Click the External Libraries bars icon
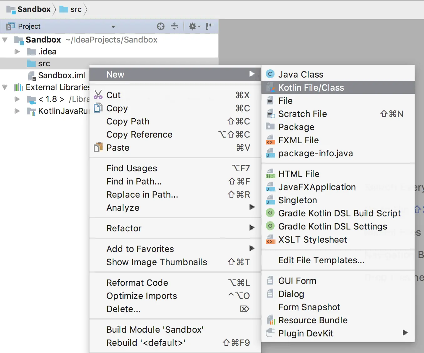424x353 pixels. [x=19, y=87]
